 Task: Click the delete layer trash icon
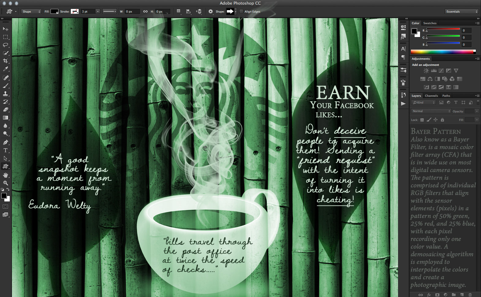470,295
